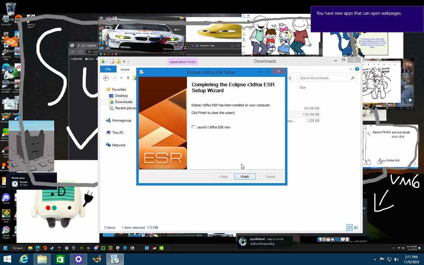Viewport: 424px width, 265px height.
Task: Switch to File Explorer on the taskbar
Action: pyautogui.click(x=42, y=259)
